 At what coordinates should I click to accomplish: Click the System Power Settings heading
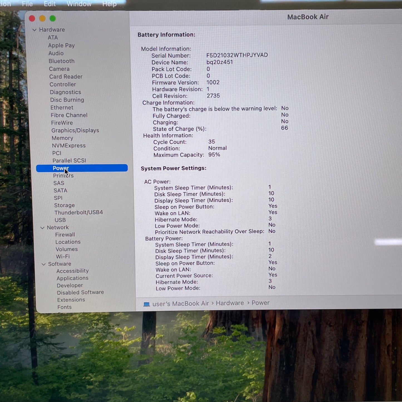tap(174, 168)
